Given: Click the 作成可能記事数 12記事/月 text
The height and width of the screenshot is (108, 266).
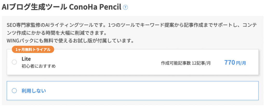Looking at the screenshot, I should (186, 63).
